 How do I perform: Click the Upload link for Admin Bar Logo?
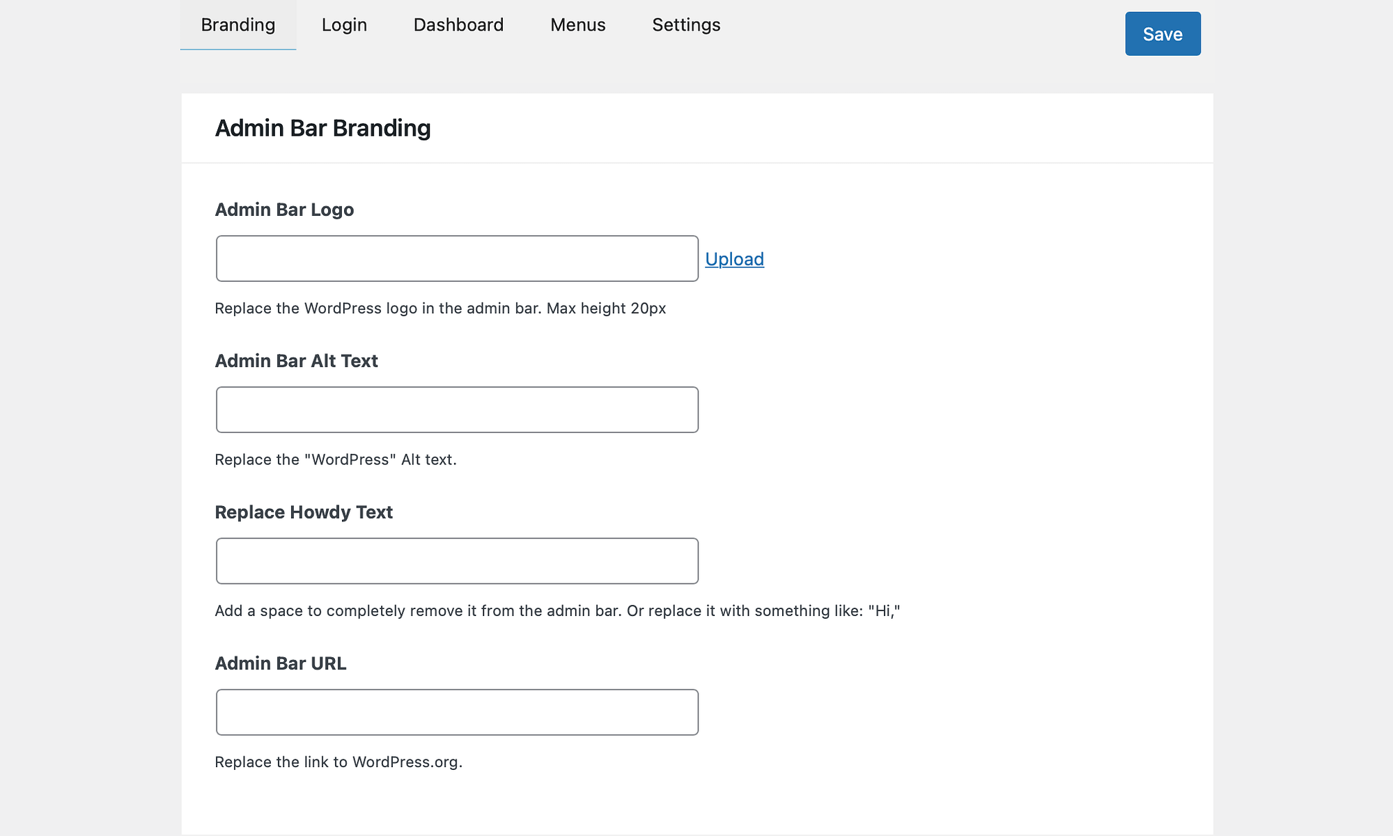pyautogui.click(x=734, y=258)
